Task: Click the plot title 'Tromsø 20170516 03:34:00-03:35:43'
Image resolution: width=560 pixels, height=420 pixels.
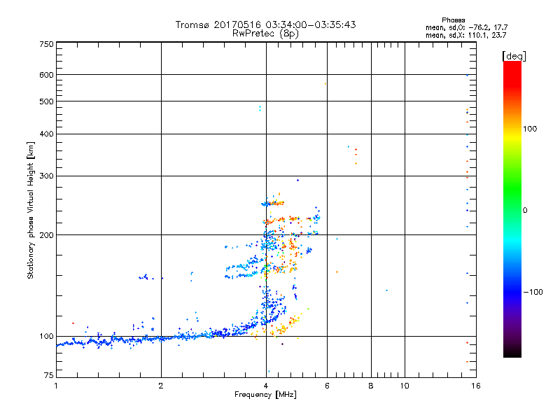Action: [266, 24]
